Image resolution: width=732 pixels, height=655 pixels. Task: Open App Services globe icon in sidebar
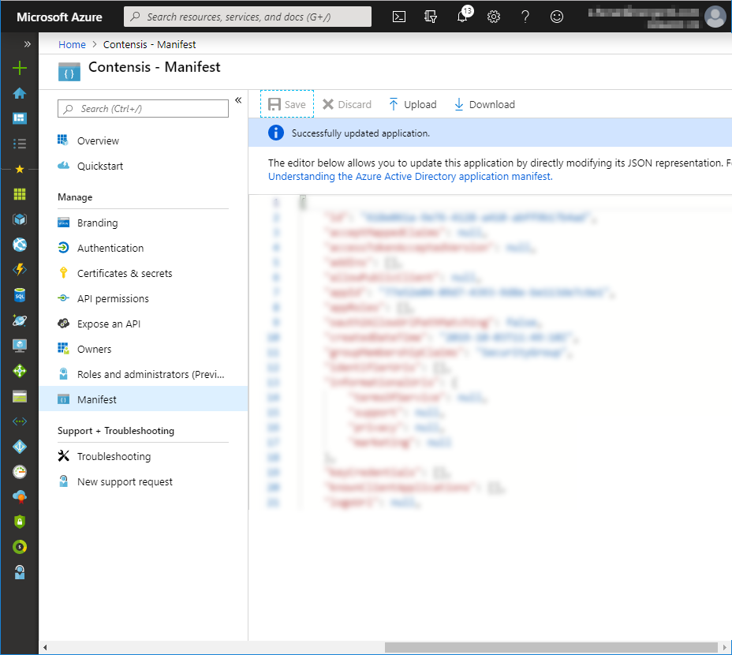(x=20, y=245)
